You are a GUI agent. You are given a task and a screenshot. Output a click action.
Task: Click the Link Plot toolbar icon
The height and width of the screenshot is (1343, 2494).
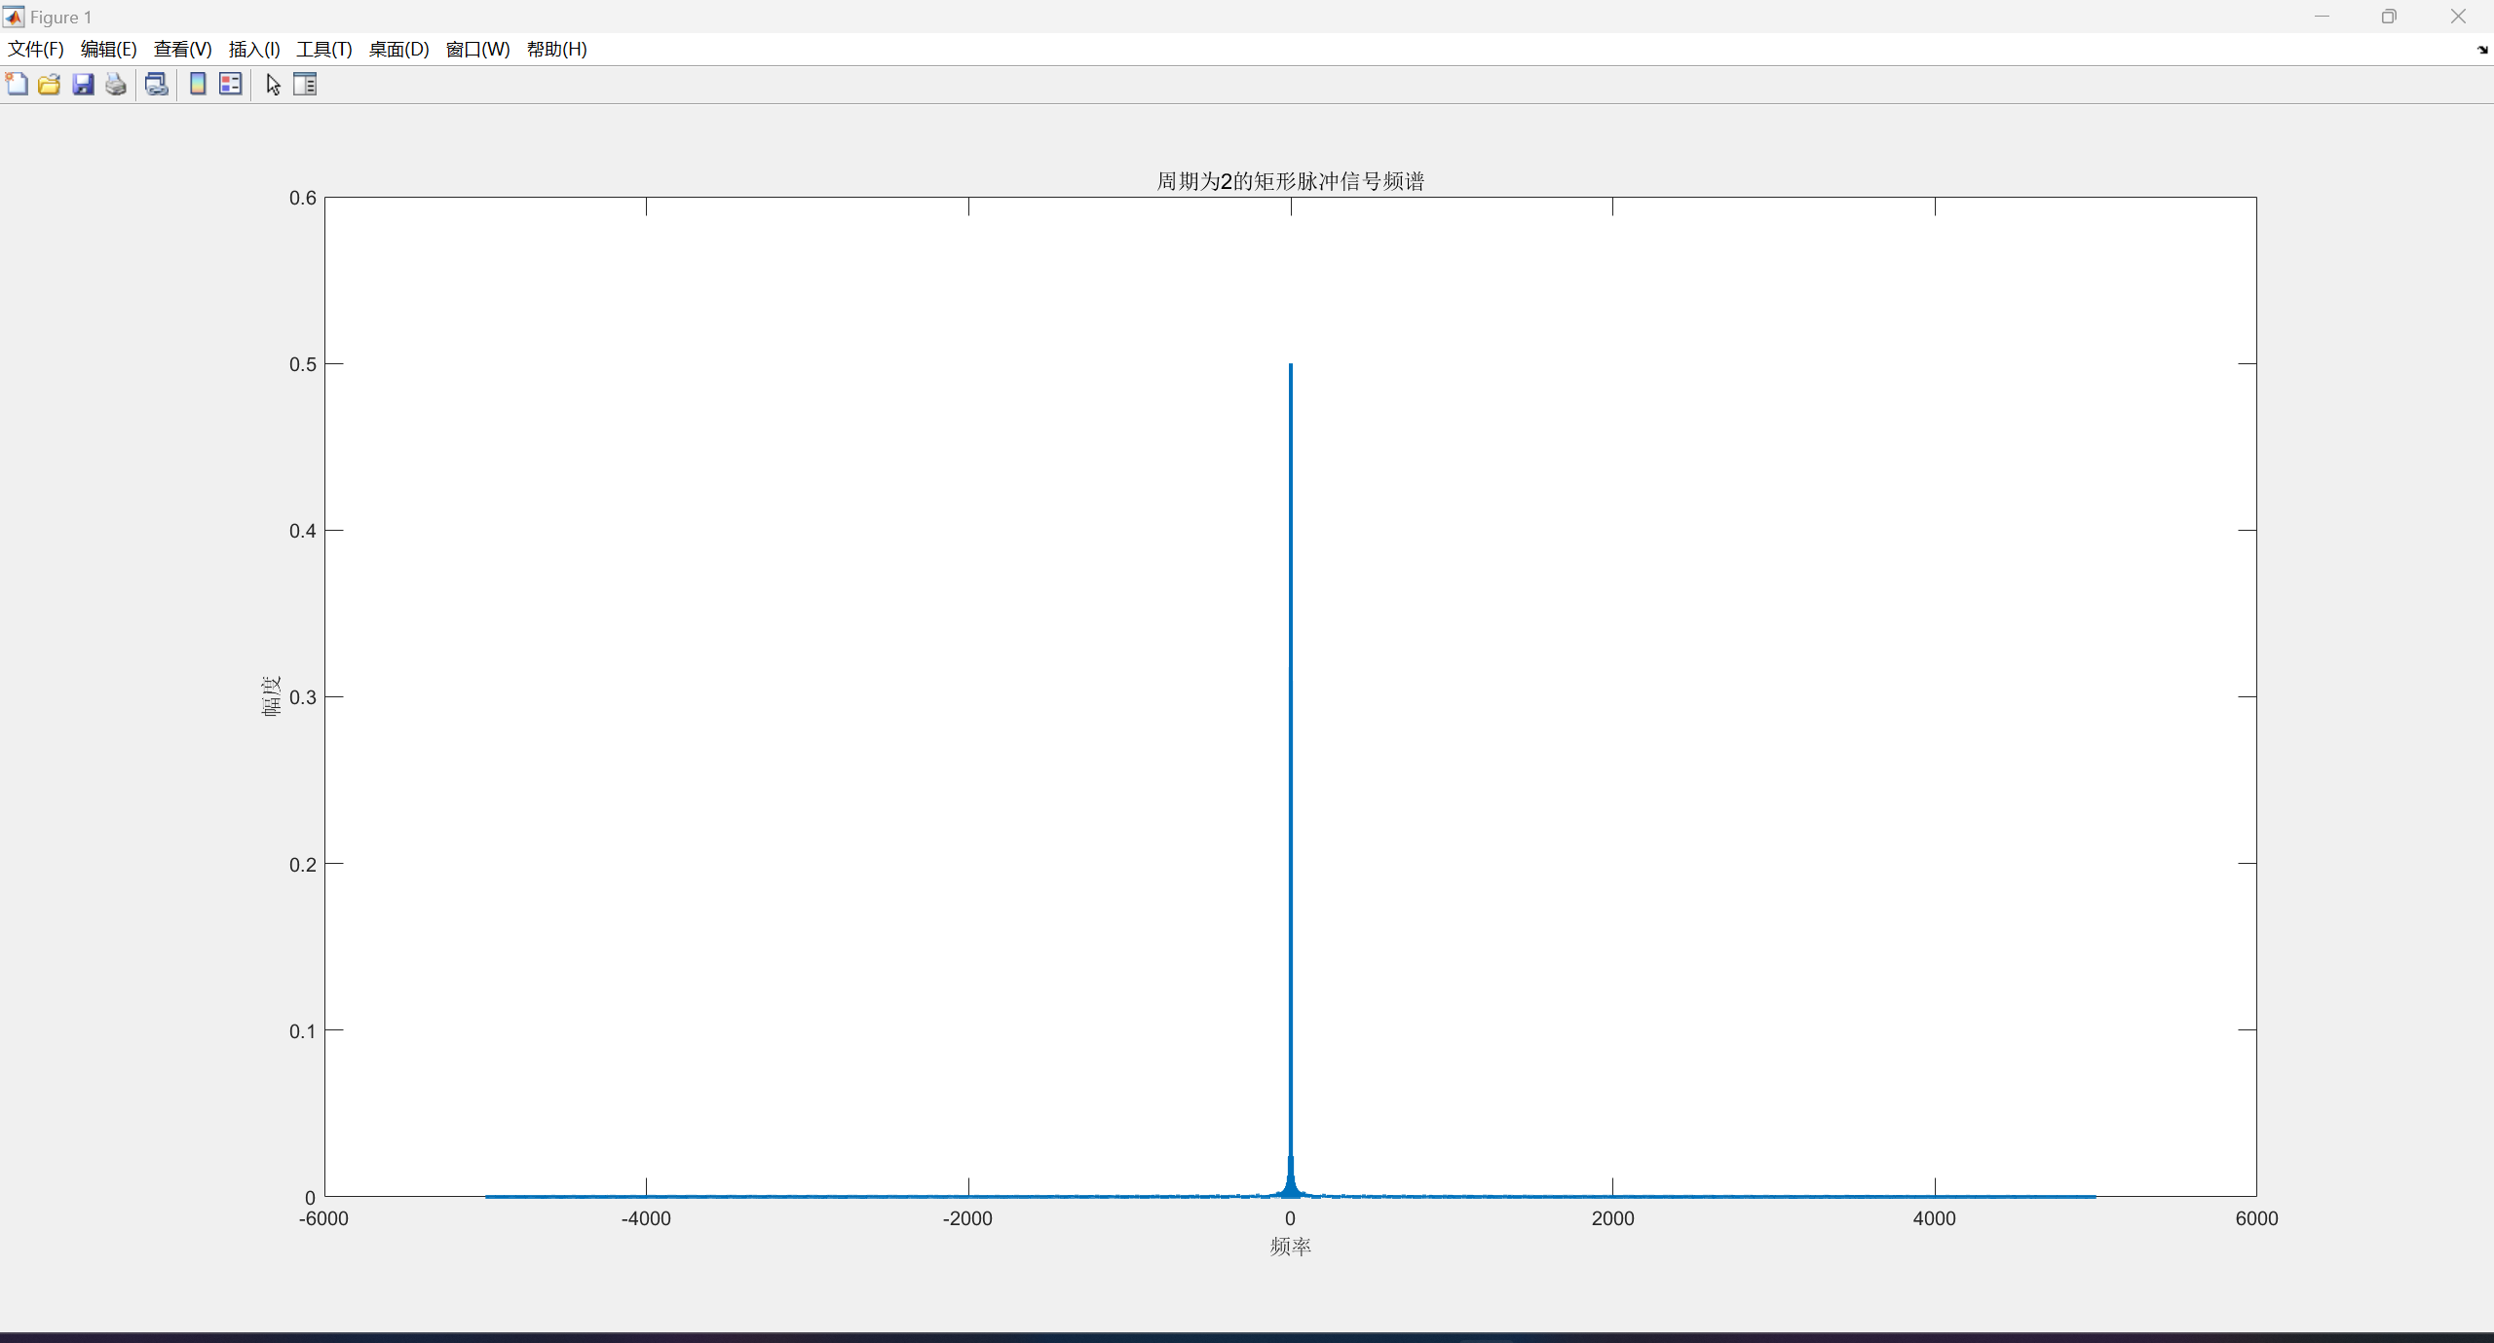[156, 85]
